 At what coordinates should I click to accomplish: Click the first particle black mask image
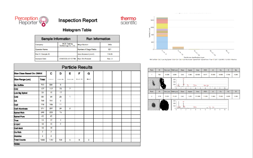pos(162,82)
